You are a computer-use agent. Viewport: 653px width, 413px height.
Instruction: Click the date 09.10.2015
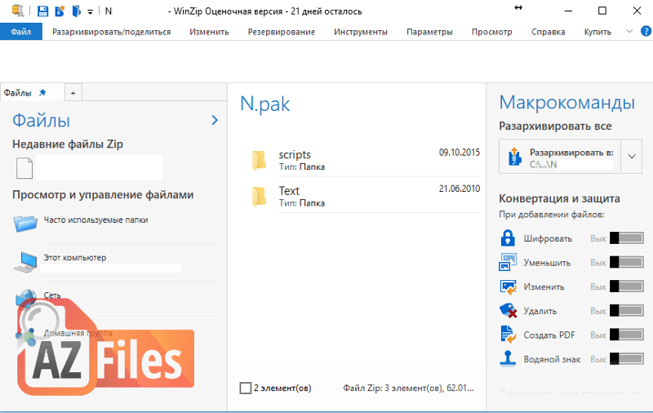pyautogui.click(x=460, y=153)
